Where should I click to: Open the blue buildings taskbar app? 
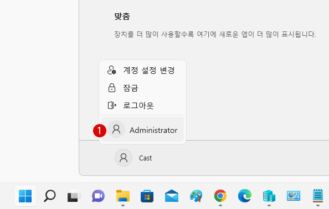coord(269,196)
